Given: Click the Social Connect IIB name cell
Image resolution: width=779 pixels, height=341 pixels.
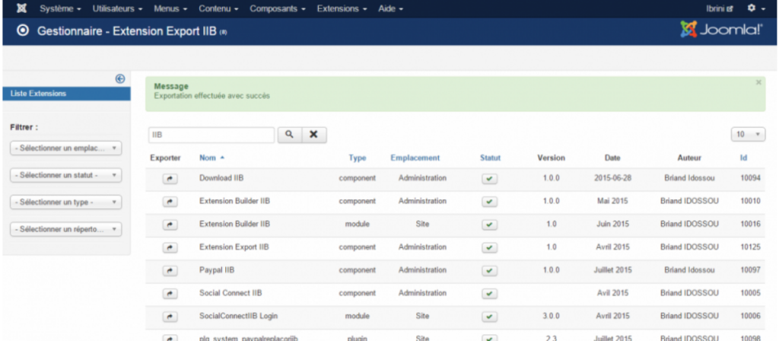Looking at the screenshot, I should pos(231,293).
